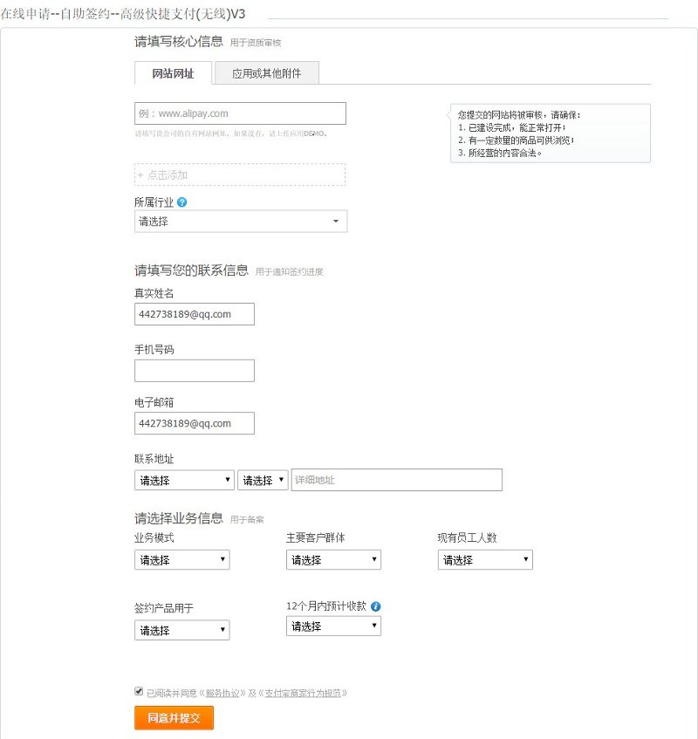Expand the 业务模式 dropdown
Viewport: 698px width, 739px height.
pyautogui.click(x=182, y=560)
